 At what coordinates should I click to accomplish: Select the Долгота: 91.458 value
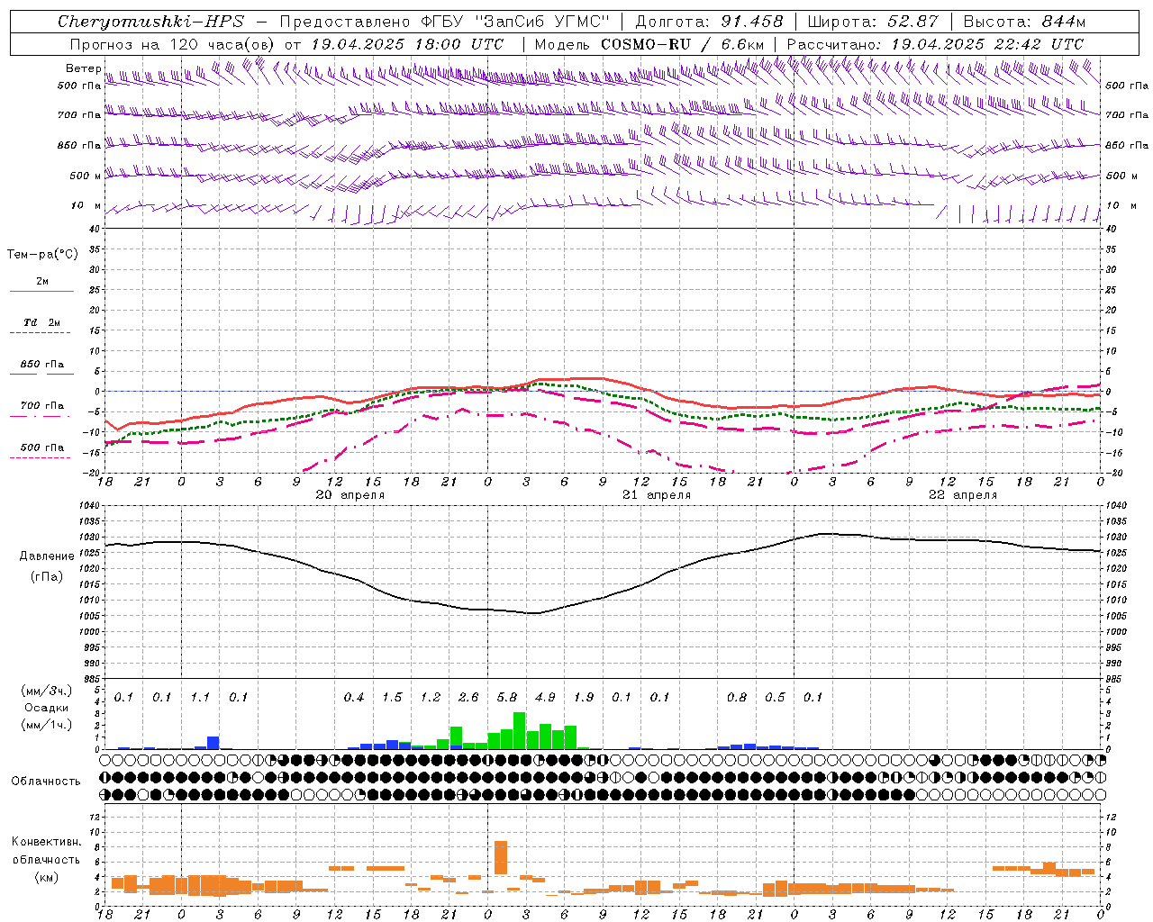[x=710, y=22]
